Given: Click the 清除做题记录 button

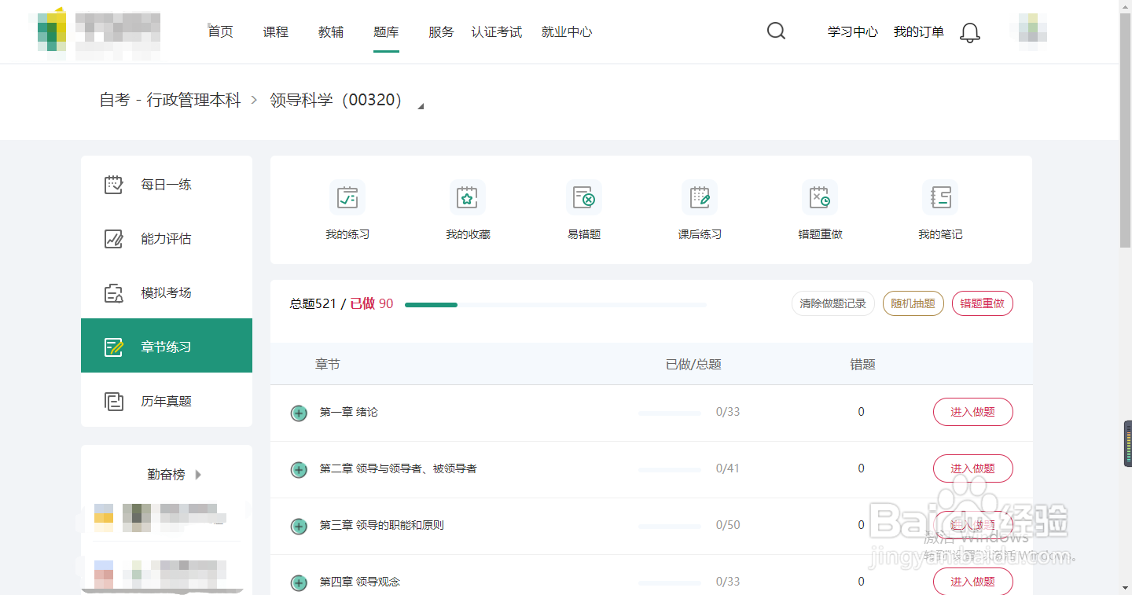Looking at the screenshot, I should [x=833, y=303].
